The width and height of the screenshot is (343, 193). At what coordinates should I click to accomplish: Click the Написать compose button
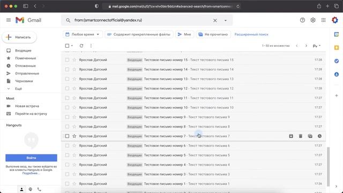coord(19,37)
